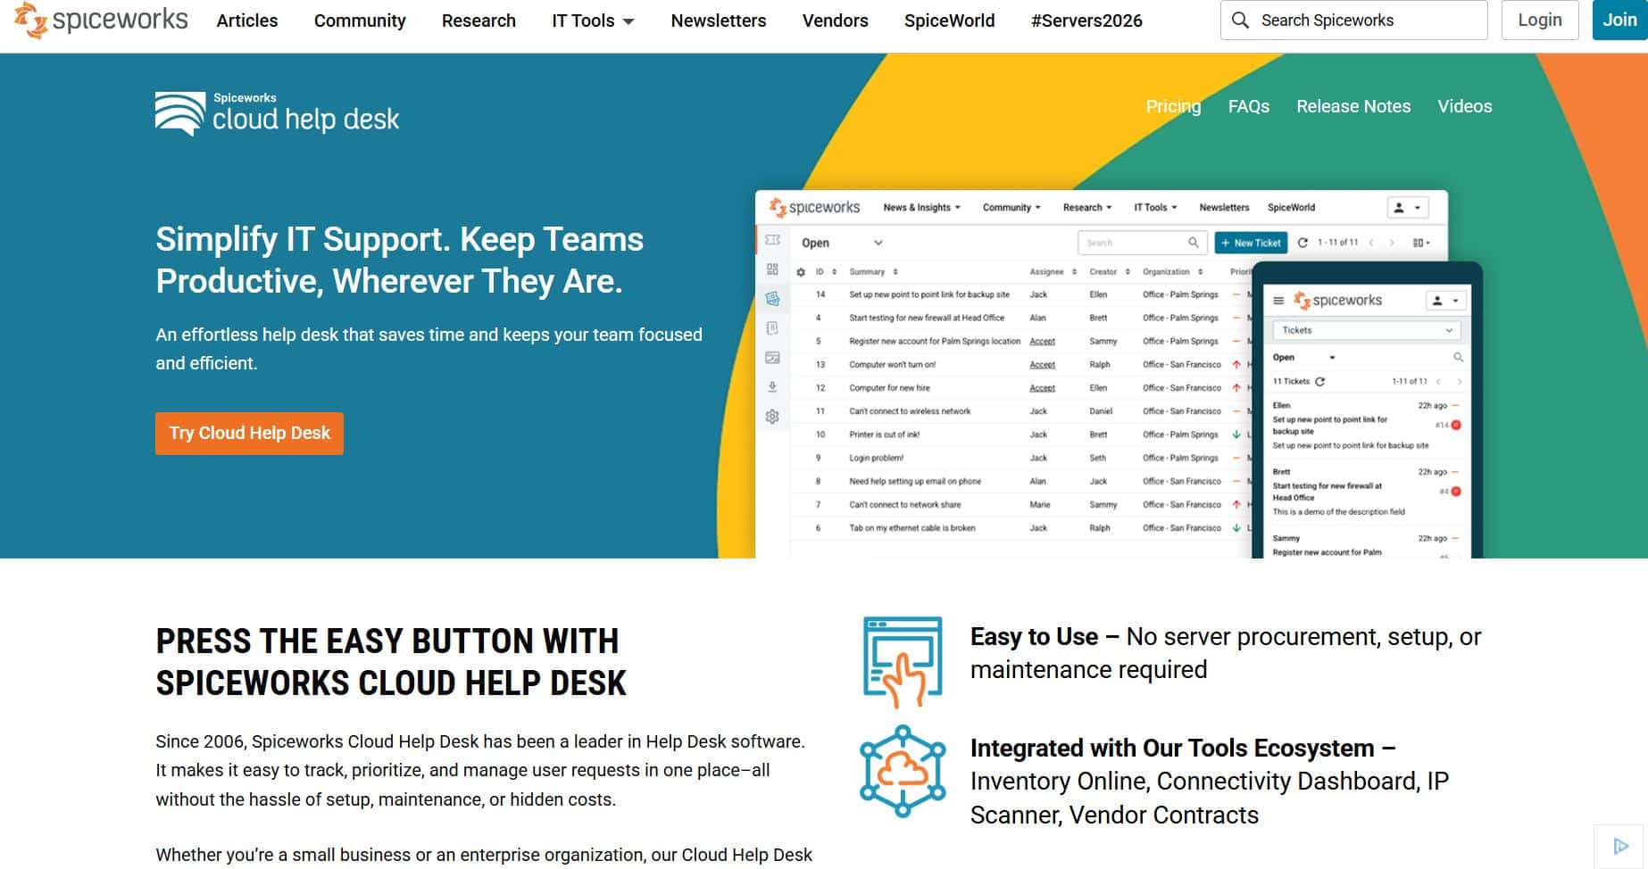1648x869 pixels.
Task: Open the FAQs link in the hero banner
Action: coord(1248,106)
